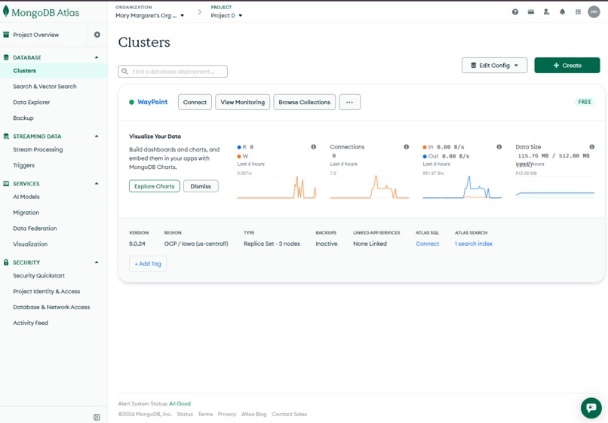Image resolution: width=608 pixels, height=423 pixels.
Task: Open Migration service
Action: (x=26, y=213)
